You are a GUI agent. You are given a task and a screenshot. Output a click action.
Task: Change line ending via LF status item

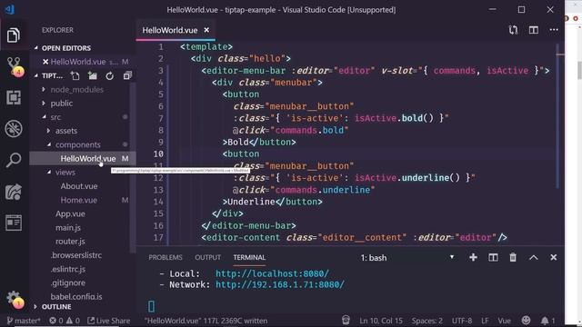tap(485, 321)
